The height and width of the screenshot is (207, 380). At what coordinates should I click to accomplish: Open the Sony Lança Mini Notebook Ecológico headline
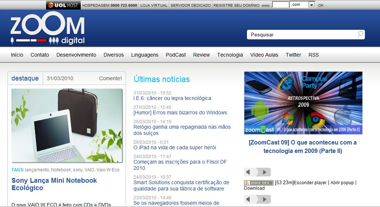pos(54,184)
